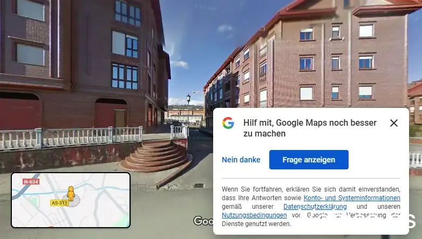Click the green park area on minimap

34,202
